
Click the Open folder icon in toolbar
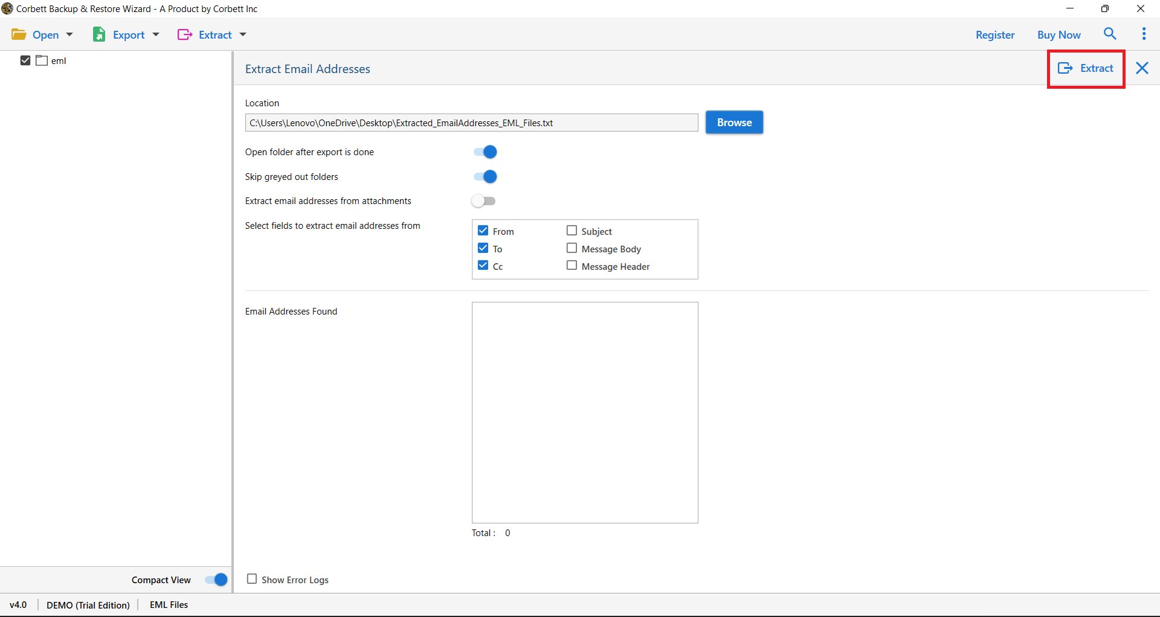point(19,34)
